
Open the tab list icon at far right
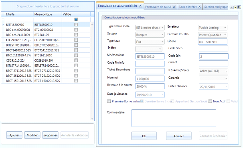pyautogui.click(x=239, y=7)
